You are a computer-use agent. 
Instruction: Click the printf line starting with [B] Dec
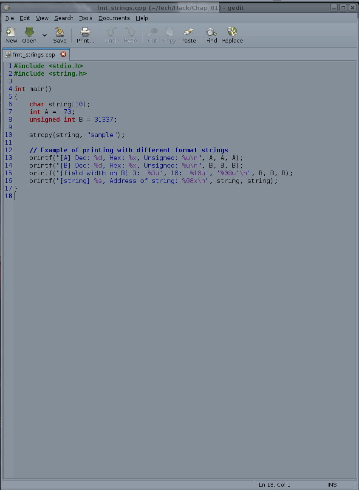click(x=136, y=165)
